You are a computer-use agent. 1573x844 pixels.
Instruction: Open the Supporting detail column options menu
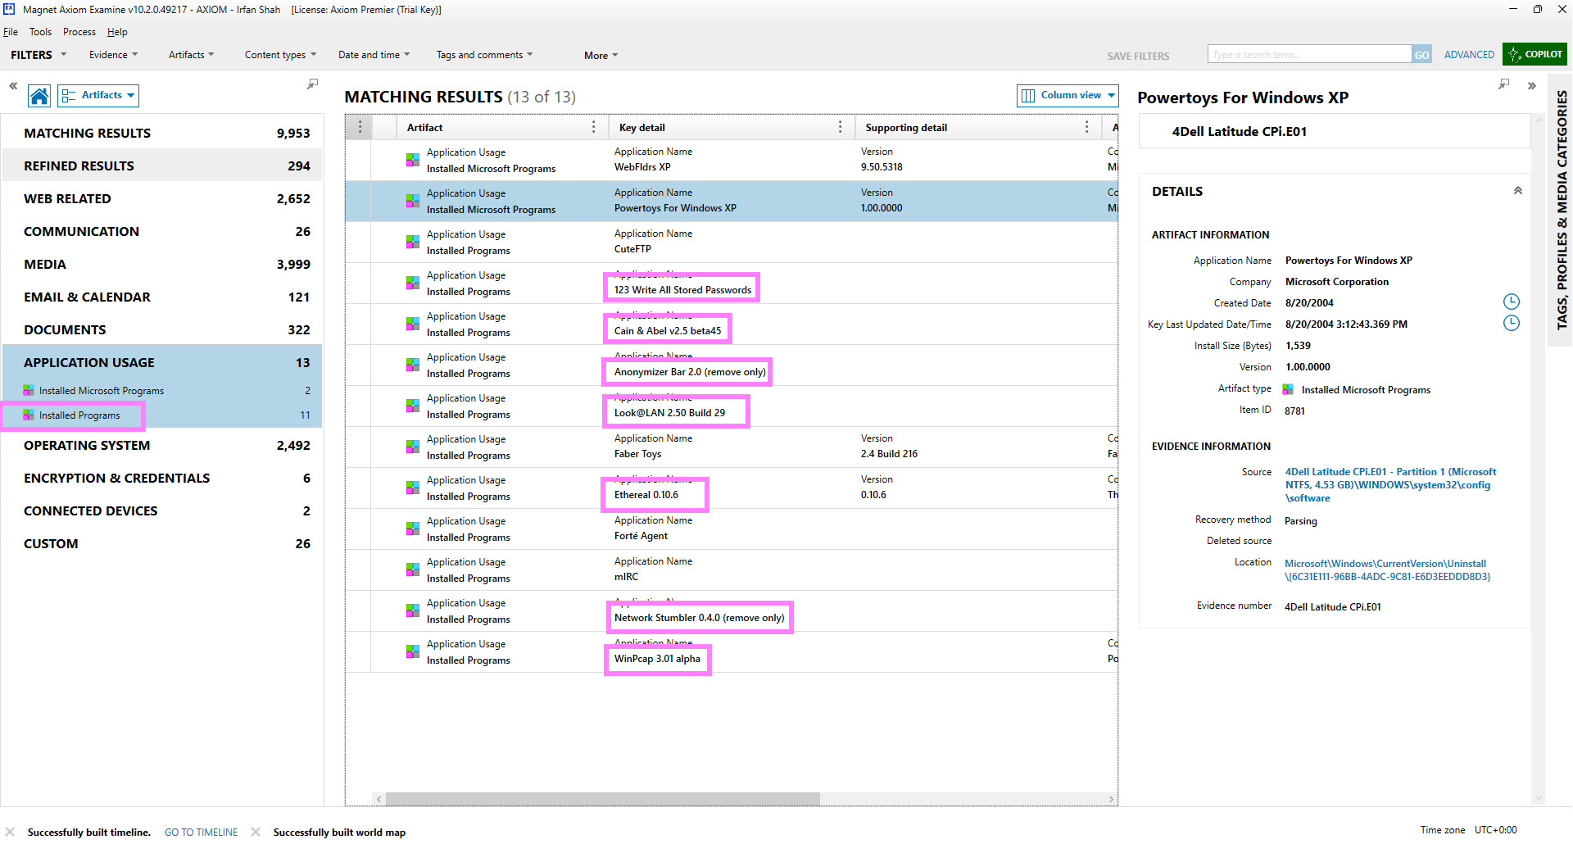pos(1086,127)
